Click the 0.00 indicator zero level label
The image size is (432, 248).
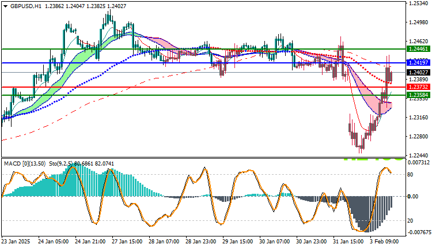[412, 197]
